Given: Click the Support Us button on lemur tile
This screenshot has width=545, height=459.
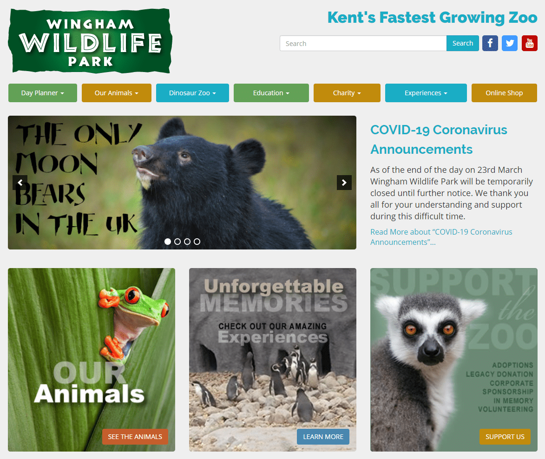Looking at the screenshot, I should (x=505, y=437).
